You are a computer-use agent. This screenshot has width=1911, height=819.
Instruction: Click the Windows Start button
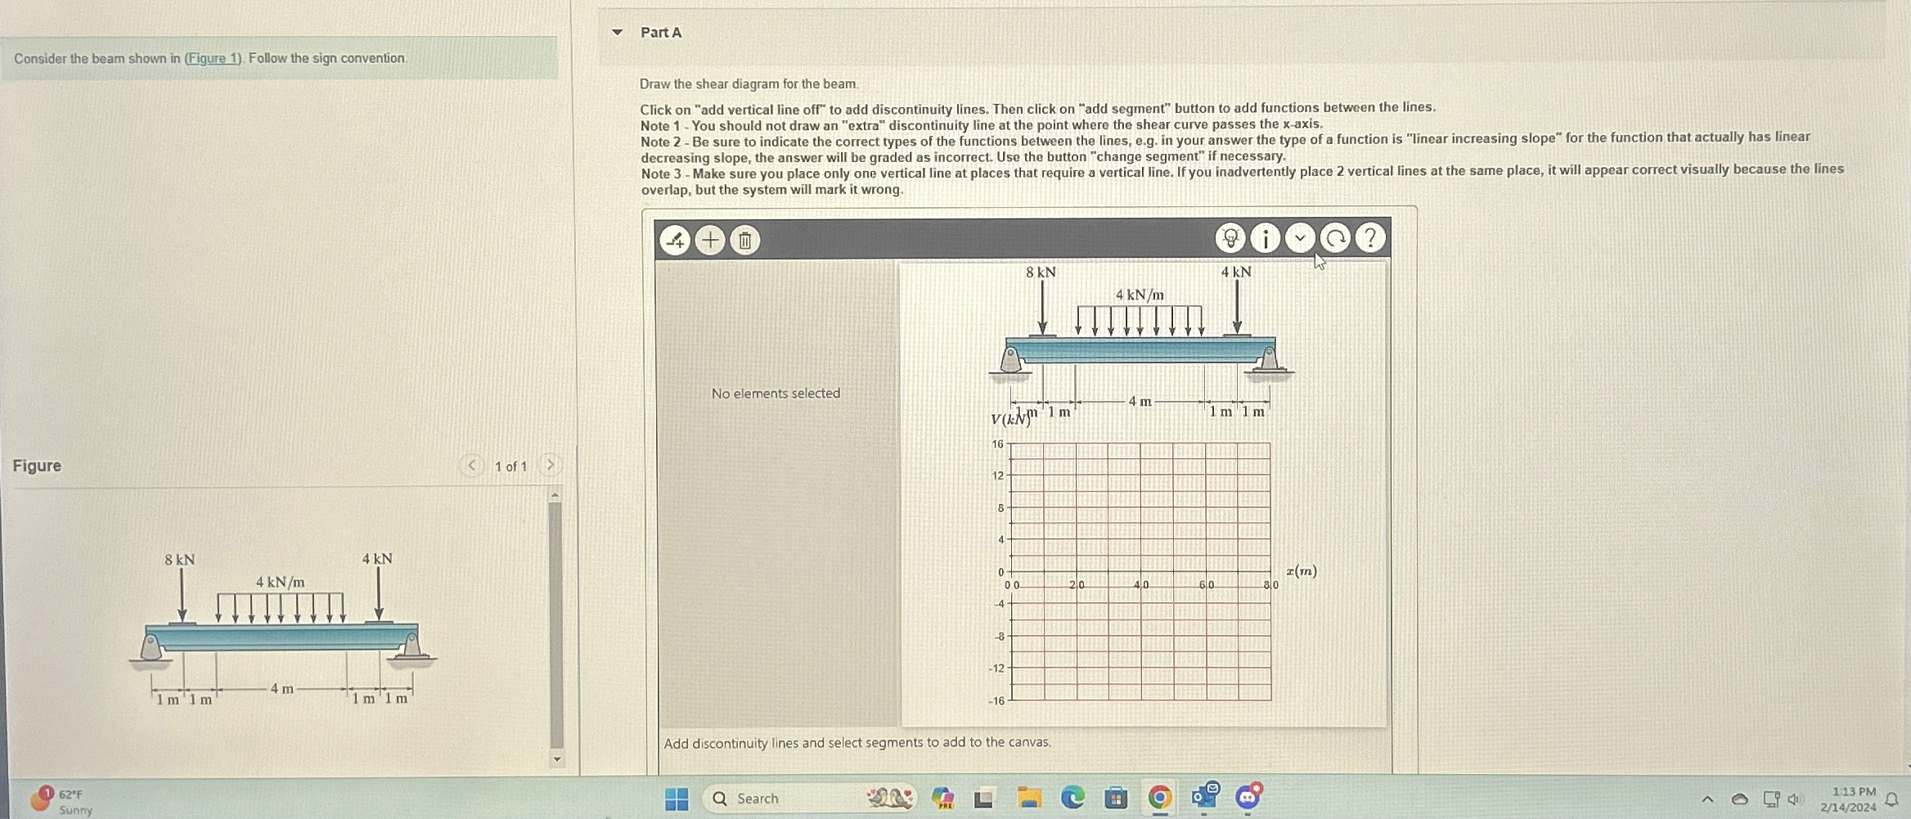(x=677, y=798)
